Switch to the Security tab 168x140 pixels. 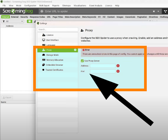[x=24, y=17]
